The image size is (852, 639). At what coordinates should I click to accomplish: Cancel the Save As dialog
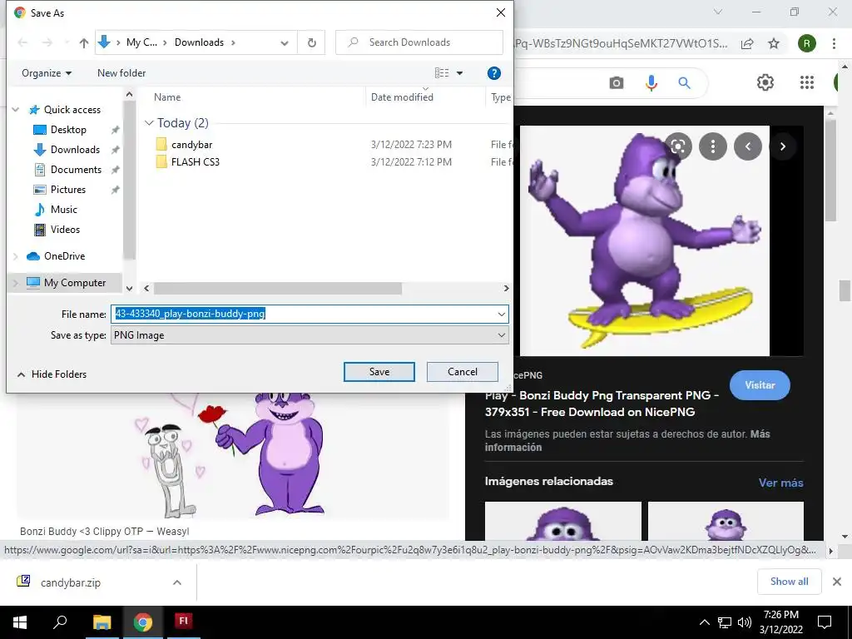point(463,372)
